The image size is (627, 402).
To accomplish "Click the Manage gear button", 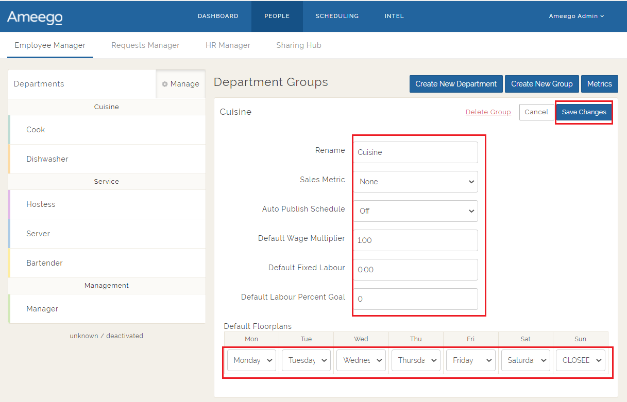I will pos(180,84).
